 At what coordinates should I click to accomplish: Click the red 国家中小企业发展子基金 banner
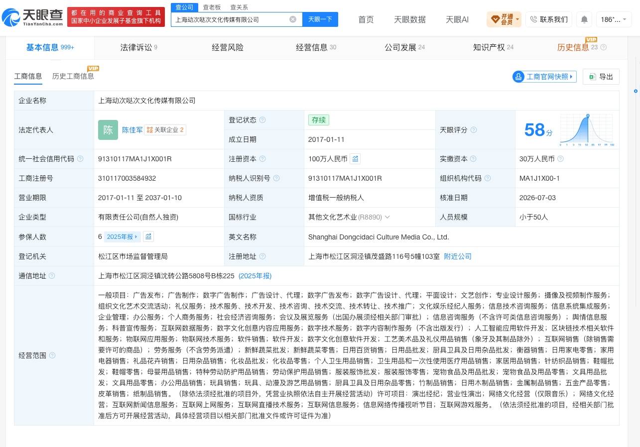pos(116,17)
